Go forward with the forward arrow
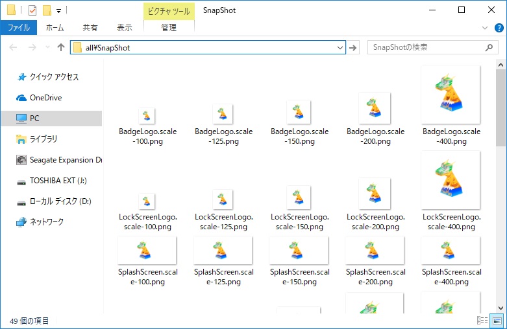This screenshot has height=329, width=507. point(32,48)
